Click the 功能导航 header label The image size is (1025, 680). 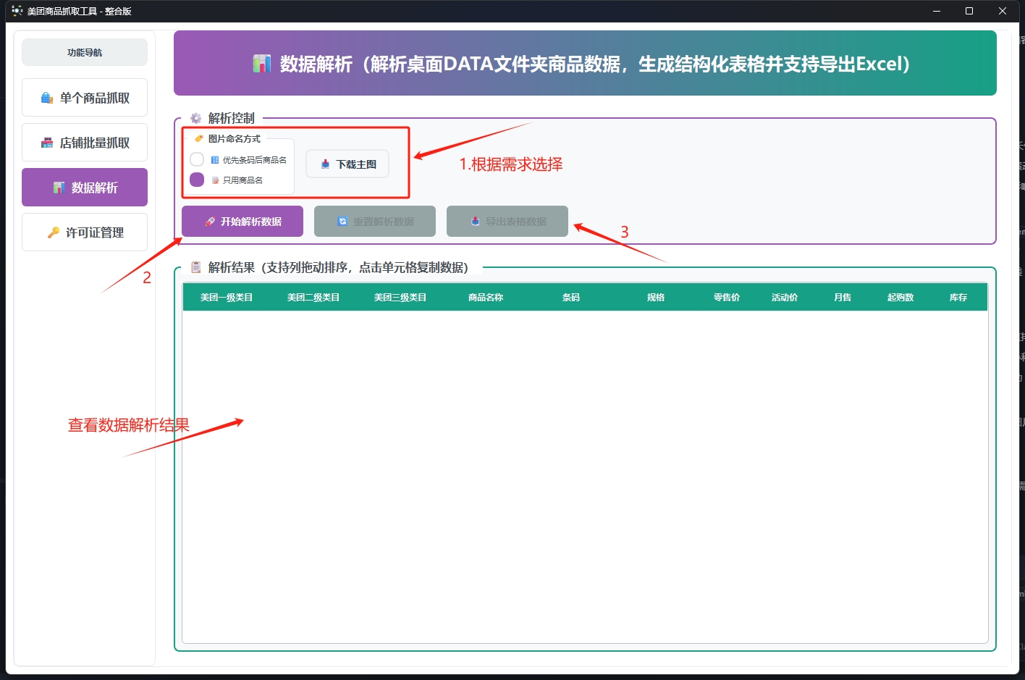[x=85, y=52]
